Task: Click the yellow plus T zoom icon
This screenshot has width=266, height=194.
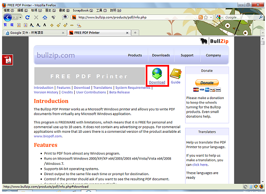Action: [x=58, y=25]
